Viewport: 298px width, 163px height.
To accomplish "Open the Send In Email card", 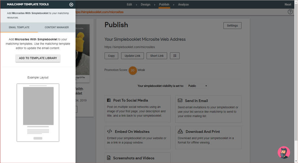I will click(x=208, y=109).
